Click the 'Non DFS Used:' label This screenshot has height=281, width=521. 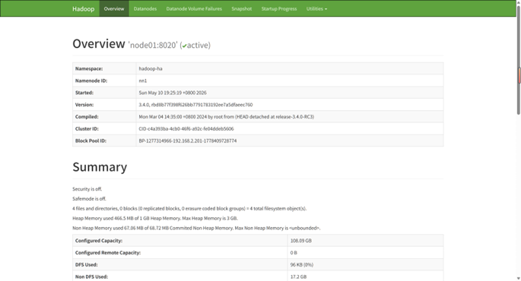91,276
